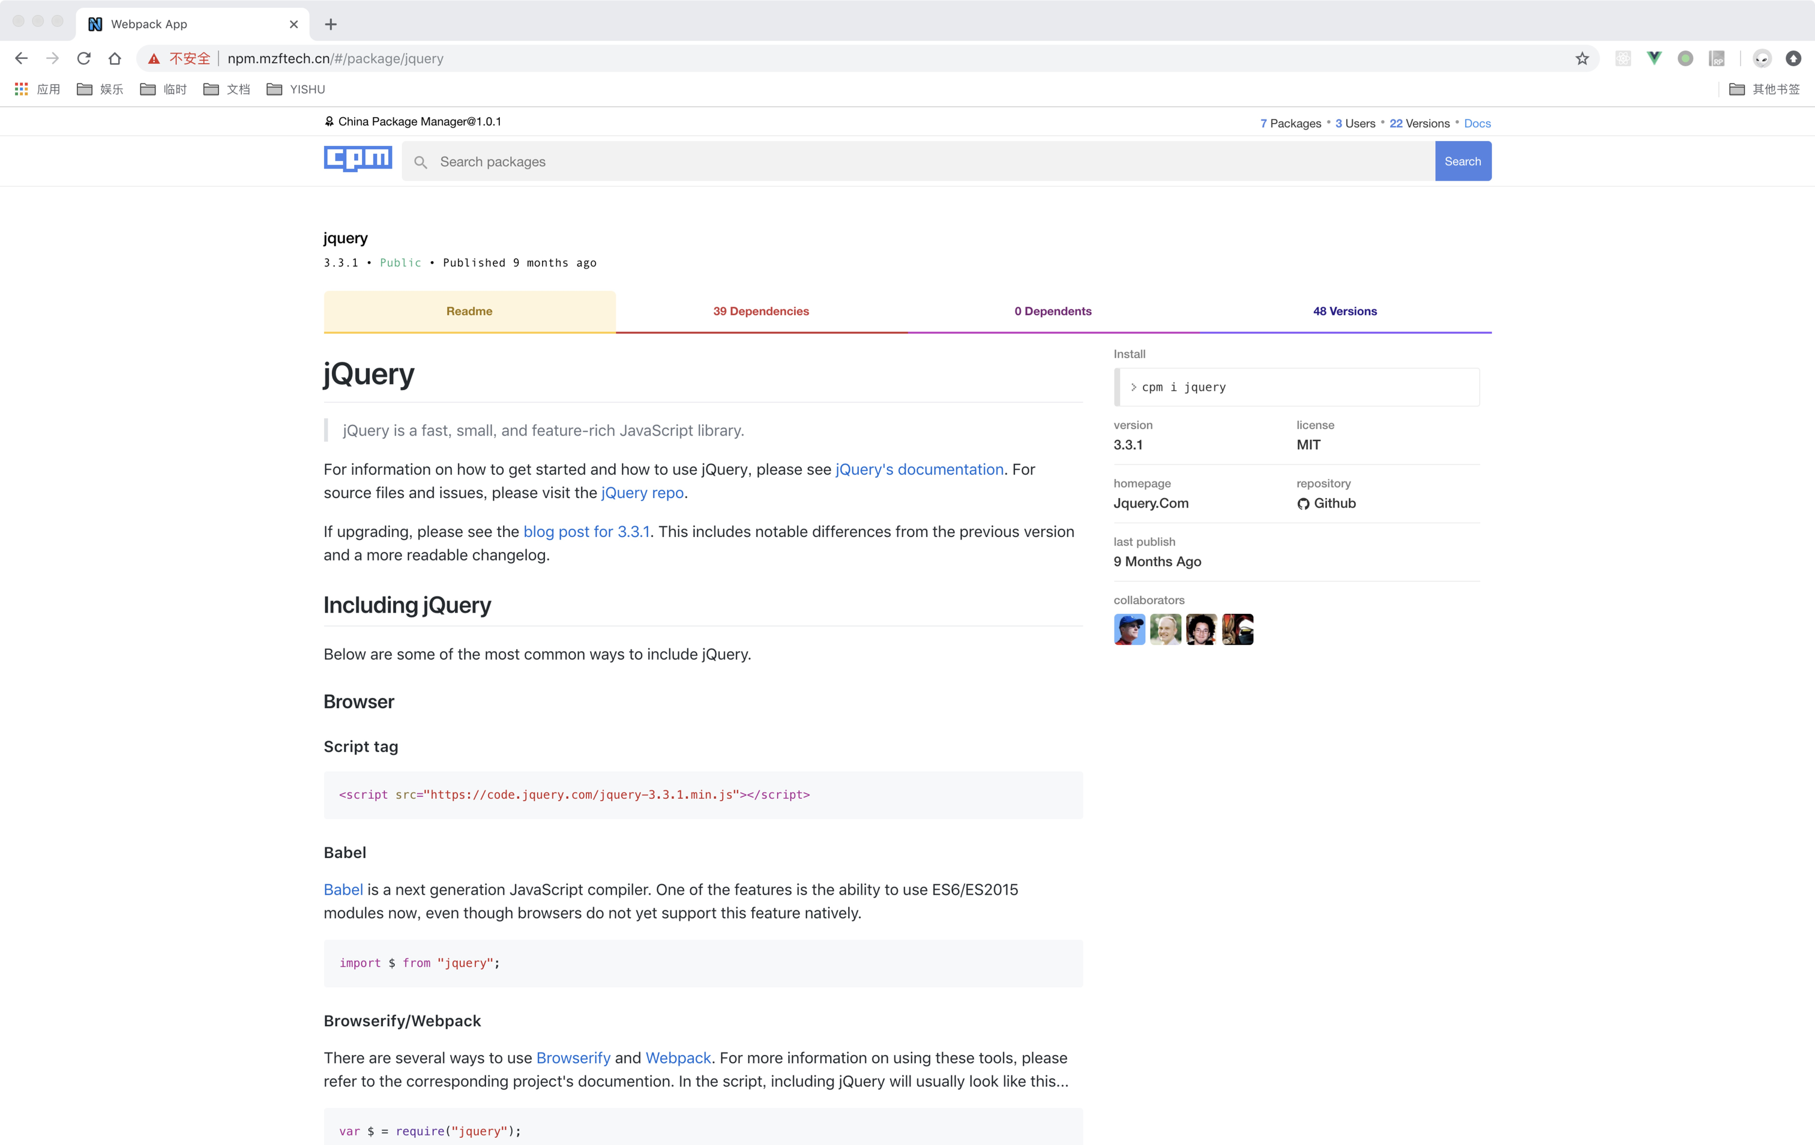The image size is (1815, 1145).
Task: Go to browser home page
Action: [115, 58]
